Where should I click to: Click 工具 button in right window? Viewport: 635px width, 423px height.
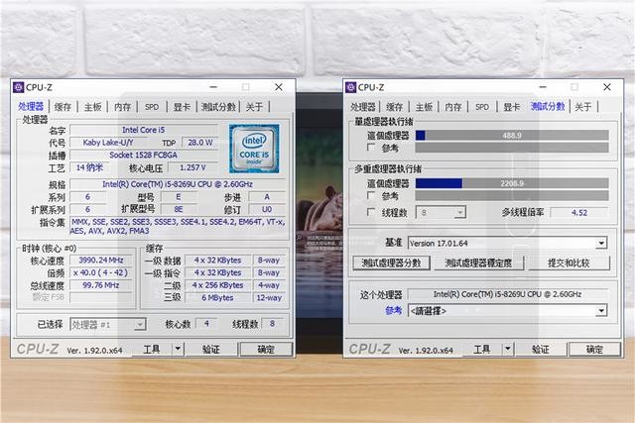point(482,349)
